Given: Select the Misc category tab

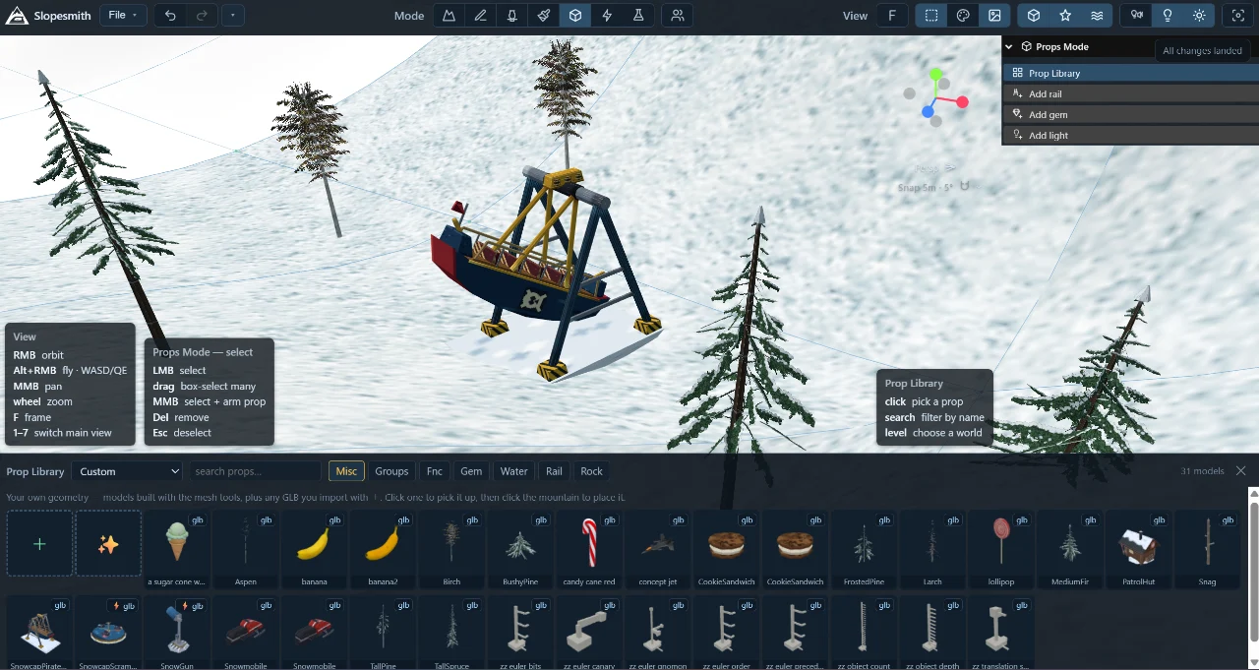Looking at the screenshot, I should click(x=346, y=471).
